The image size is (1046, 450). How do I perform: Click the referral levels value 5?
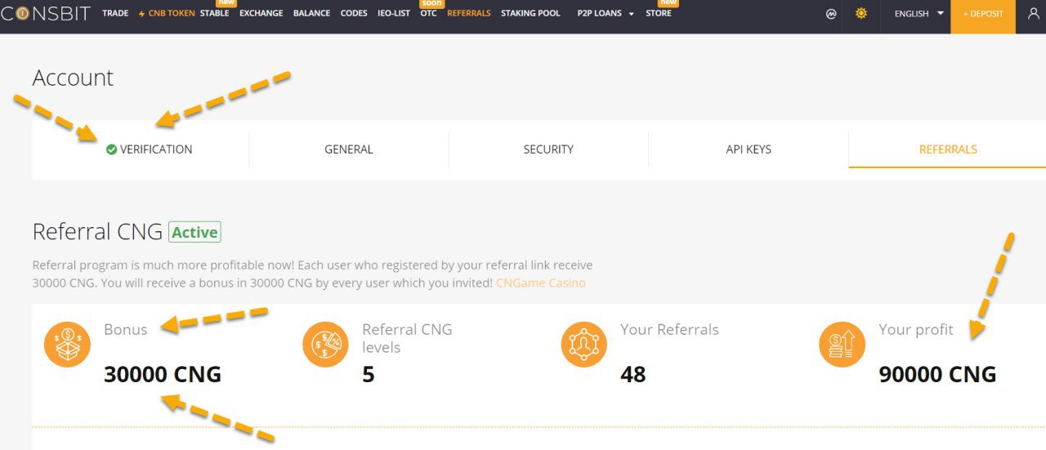pyautogui.click(x=369, y=375)
